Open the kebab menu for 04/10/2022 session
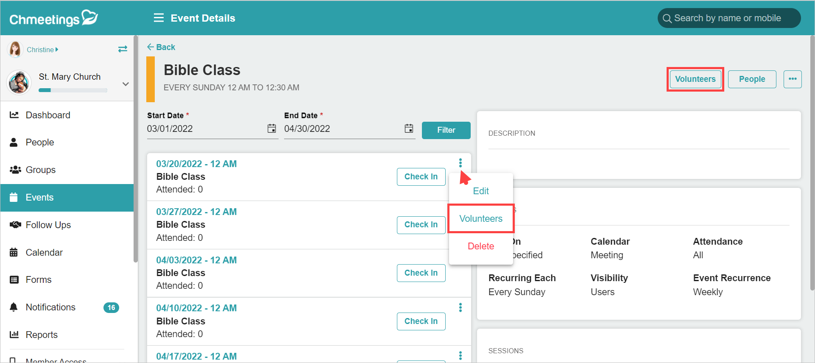Viewport: 815px width, 363px height. (461, 307)
